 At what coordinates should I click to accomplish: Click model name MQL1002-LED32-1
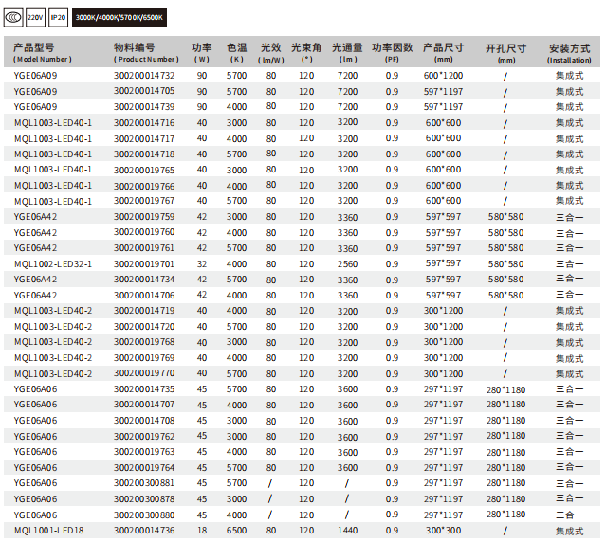coord(53,264)
